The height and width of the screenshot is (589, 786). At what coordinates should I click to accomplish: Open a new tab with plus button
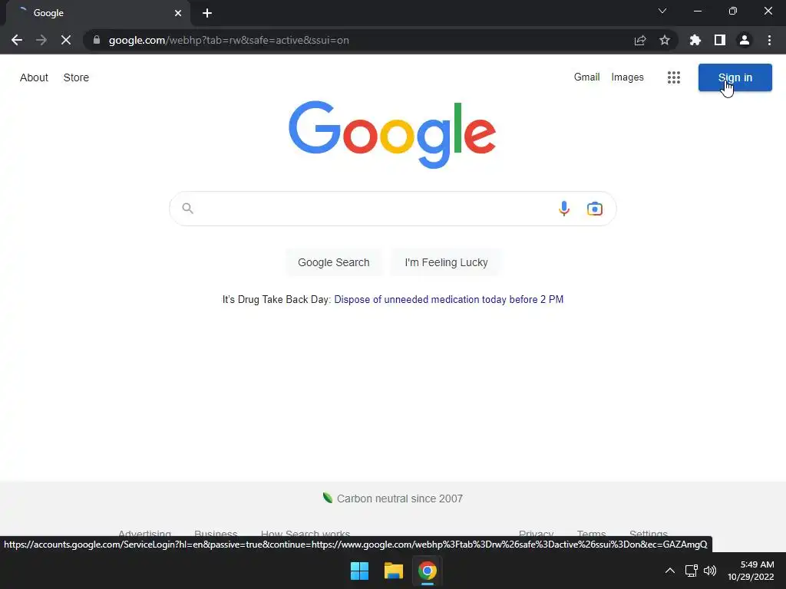207,13
